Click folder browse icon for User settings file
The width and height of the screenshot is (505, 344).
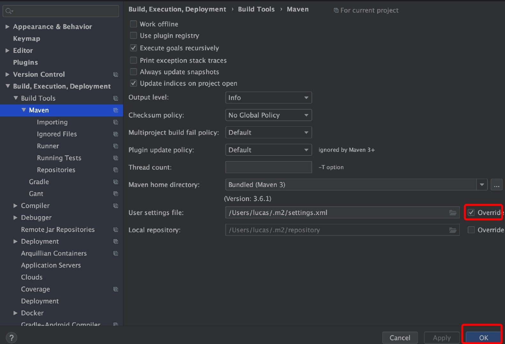click(x=453, y=212)
